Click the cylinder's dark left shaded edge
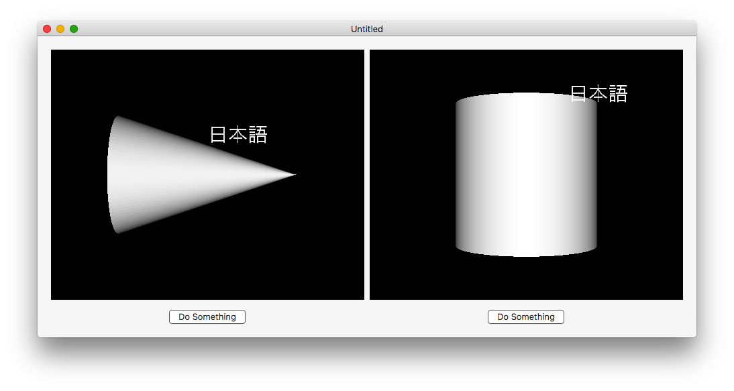This screenshot has height=391, width=734. [461, 174]
